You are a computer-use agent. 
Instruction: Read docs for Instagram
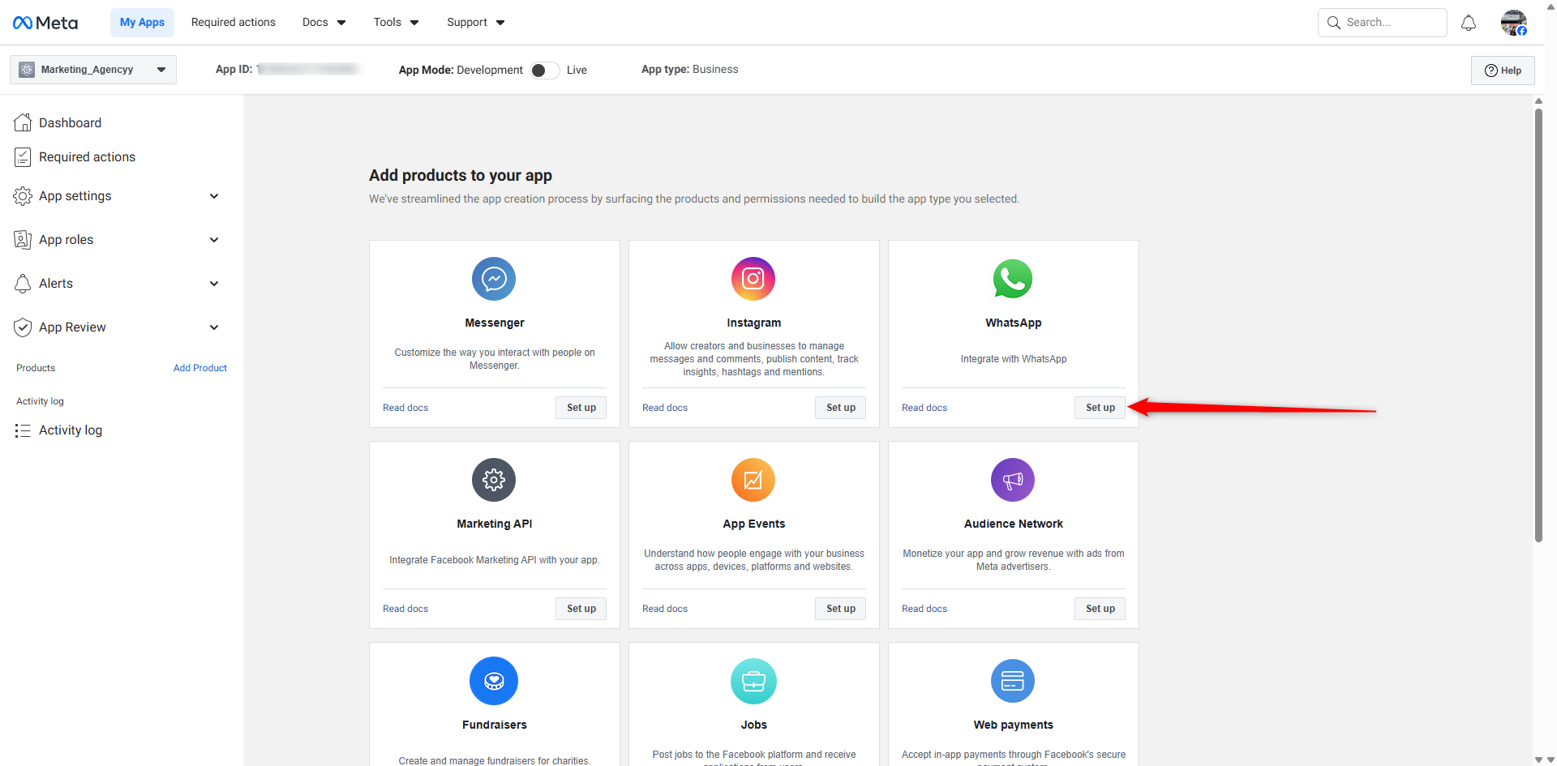coord(665,408)
